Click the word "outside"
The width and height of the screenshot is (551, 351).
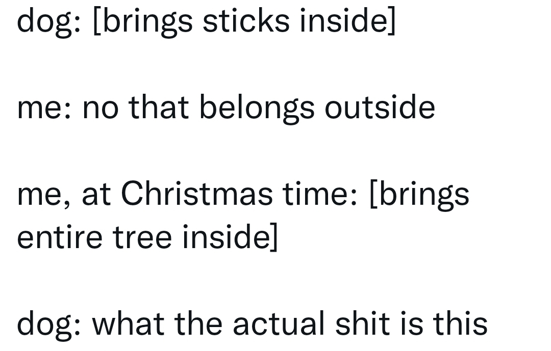point(380,107)
